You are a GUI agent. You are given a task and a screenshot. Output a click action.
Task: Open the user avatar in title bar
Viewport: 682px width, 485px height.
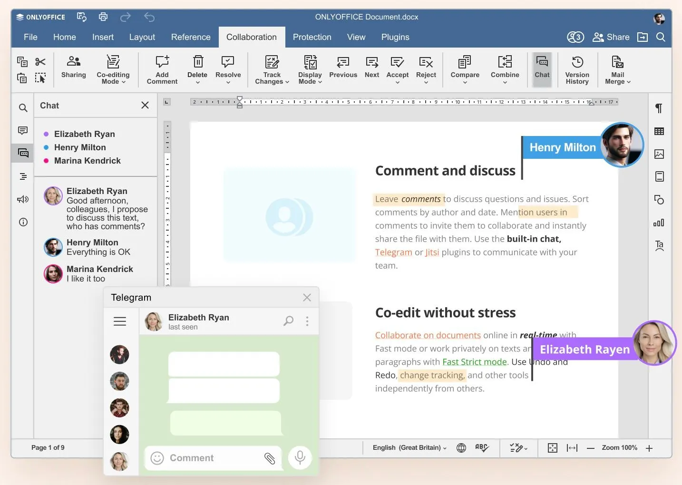coord(659,19)
